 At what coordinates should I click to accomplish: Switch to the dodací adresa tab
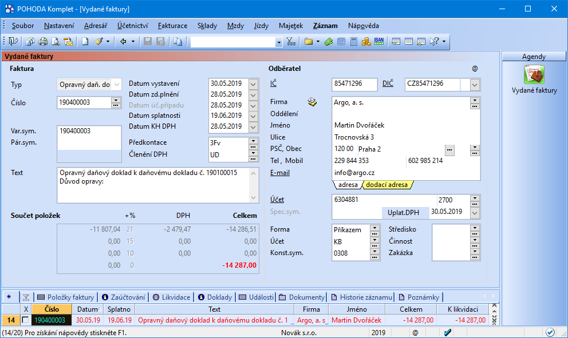387,185
